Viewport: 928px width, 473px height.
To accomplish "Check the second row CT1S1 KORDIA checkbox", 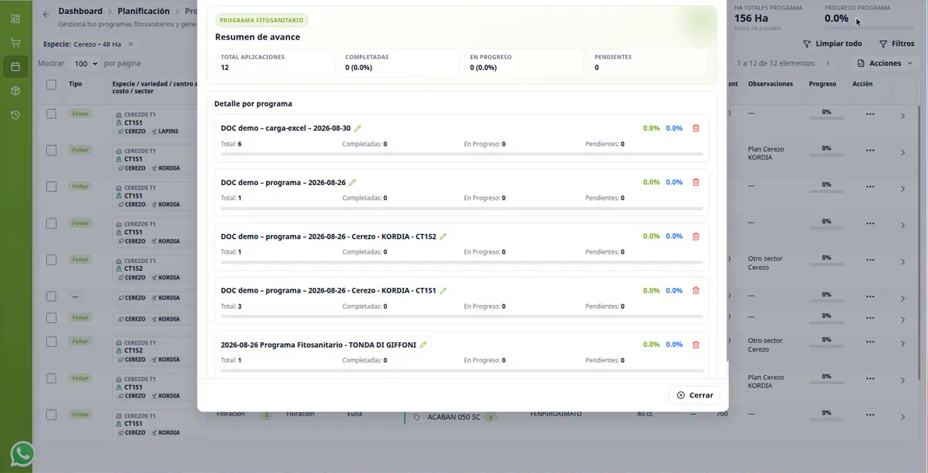I will tap(51, 150).
